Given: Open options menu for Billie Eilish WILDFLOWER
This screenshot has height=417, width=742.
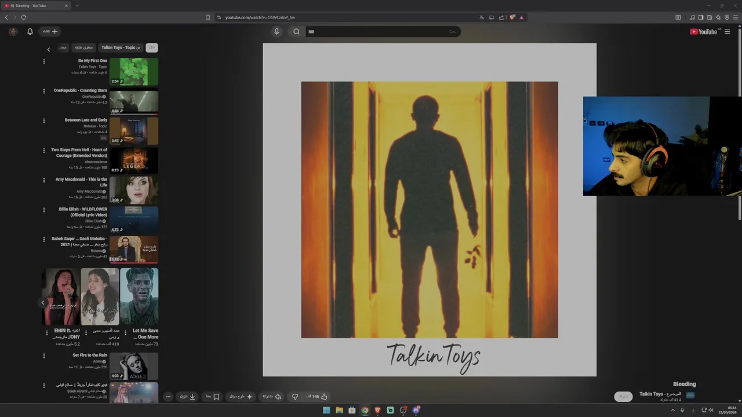Looking at the screenshot, I should [x=44, y=210].
